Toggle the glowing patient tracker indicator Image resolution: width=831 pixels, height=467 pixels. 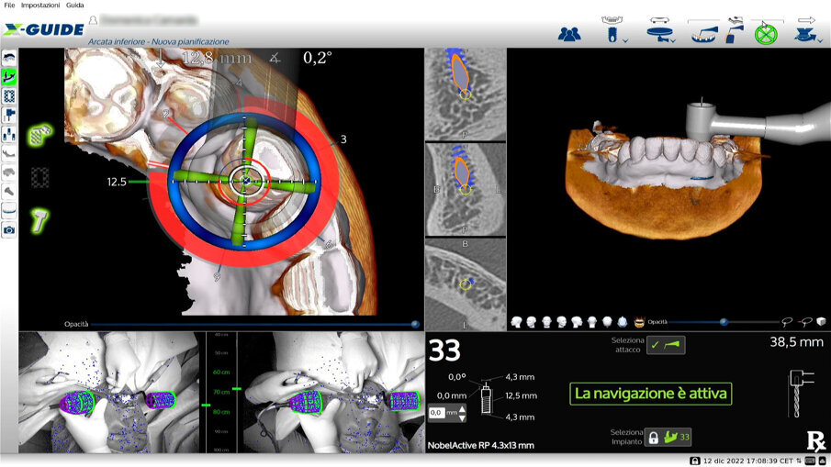[39, 135]
